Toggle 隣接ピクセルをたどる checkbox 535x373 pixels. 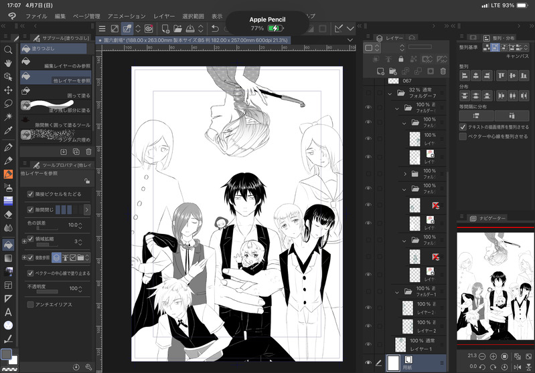pos(30,194)
